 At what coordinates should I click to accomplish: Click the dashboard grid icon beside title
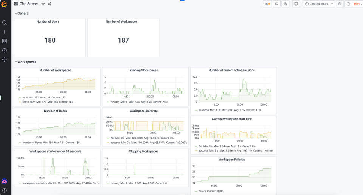(x=16, y=4)
